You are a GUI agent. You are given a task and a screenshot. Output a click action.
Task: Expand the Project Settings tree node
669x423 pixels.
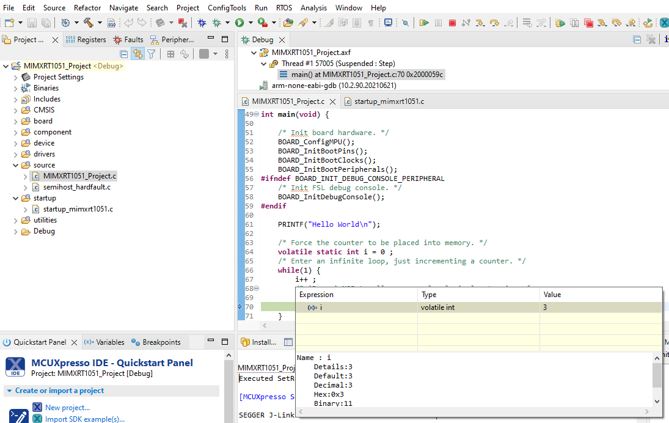[16, 77]
